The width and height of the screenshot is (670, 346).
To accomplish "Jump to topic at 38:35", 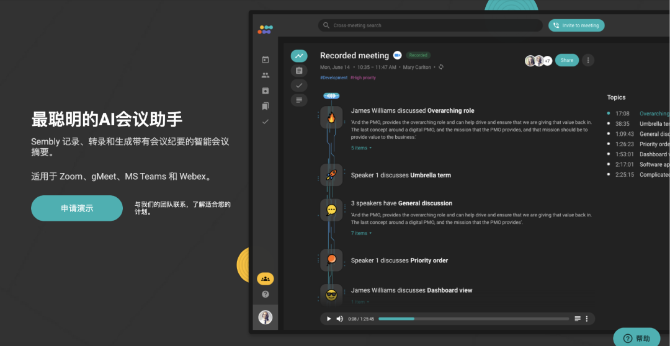I will [x=638, y=124].
